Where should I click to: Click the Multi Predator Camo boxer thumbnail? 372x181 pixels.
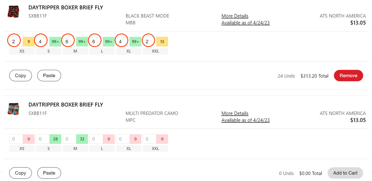[x=14, y=109]
